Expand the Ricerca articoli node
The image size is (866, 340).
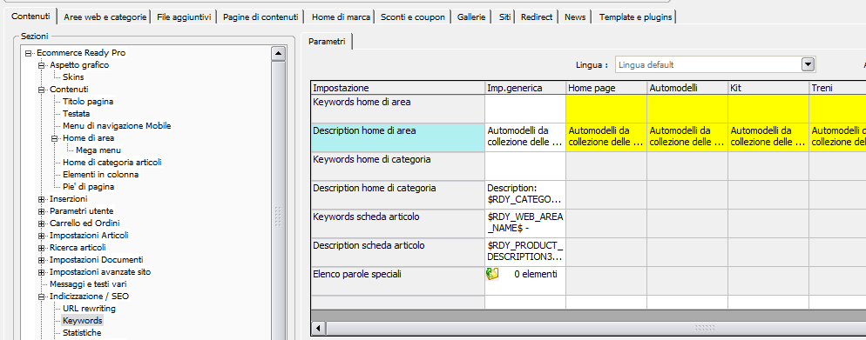tap(42, 248)
